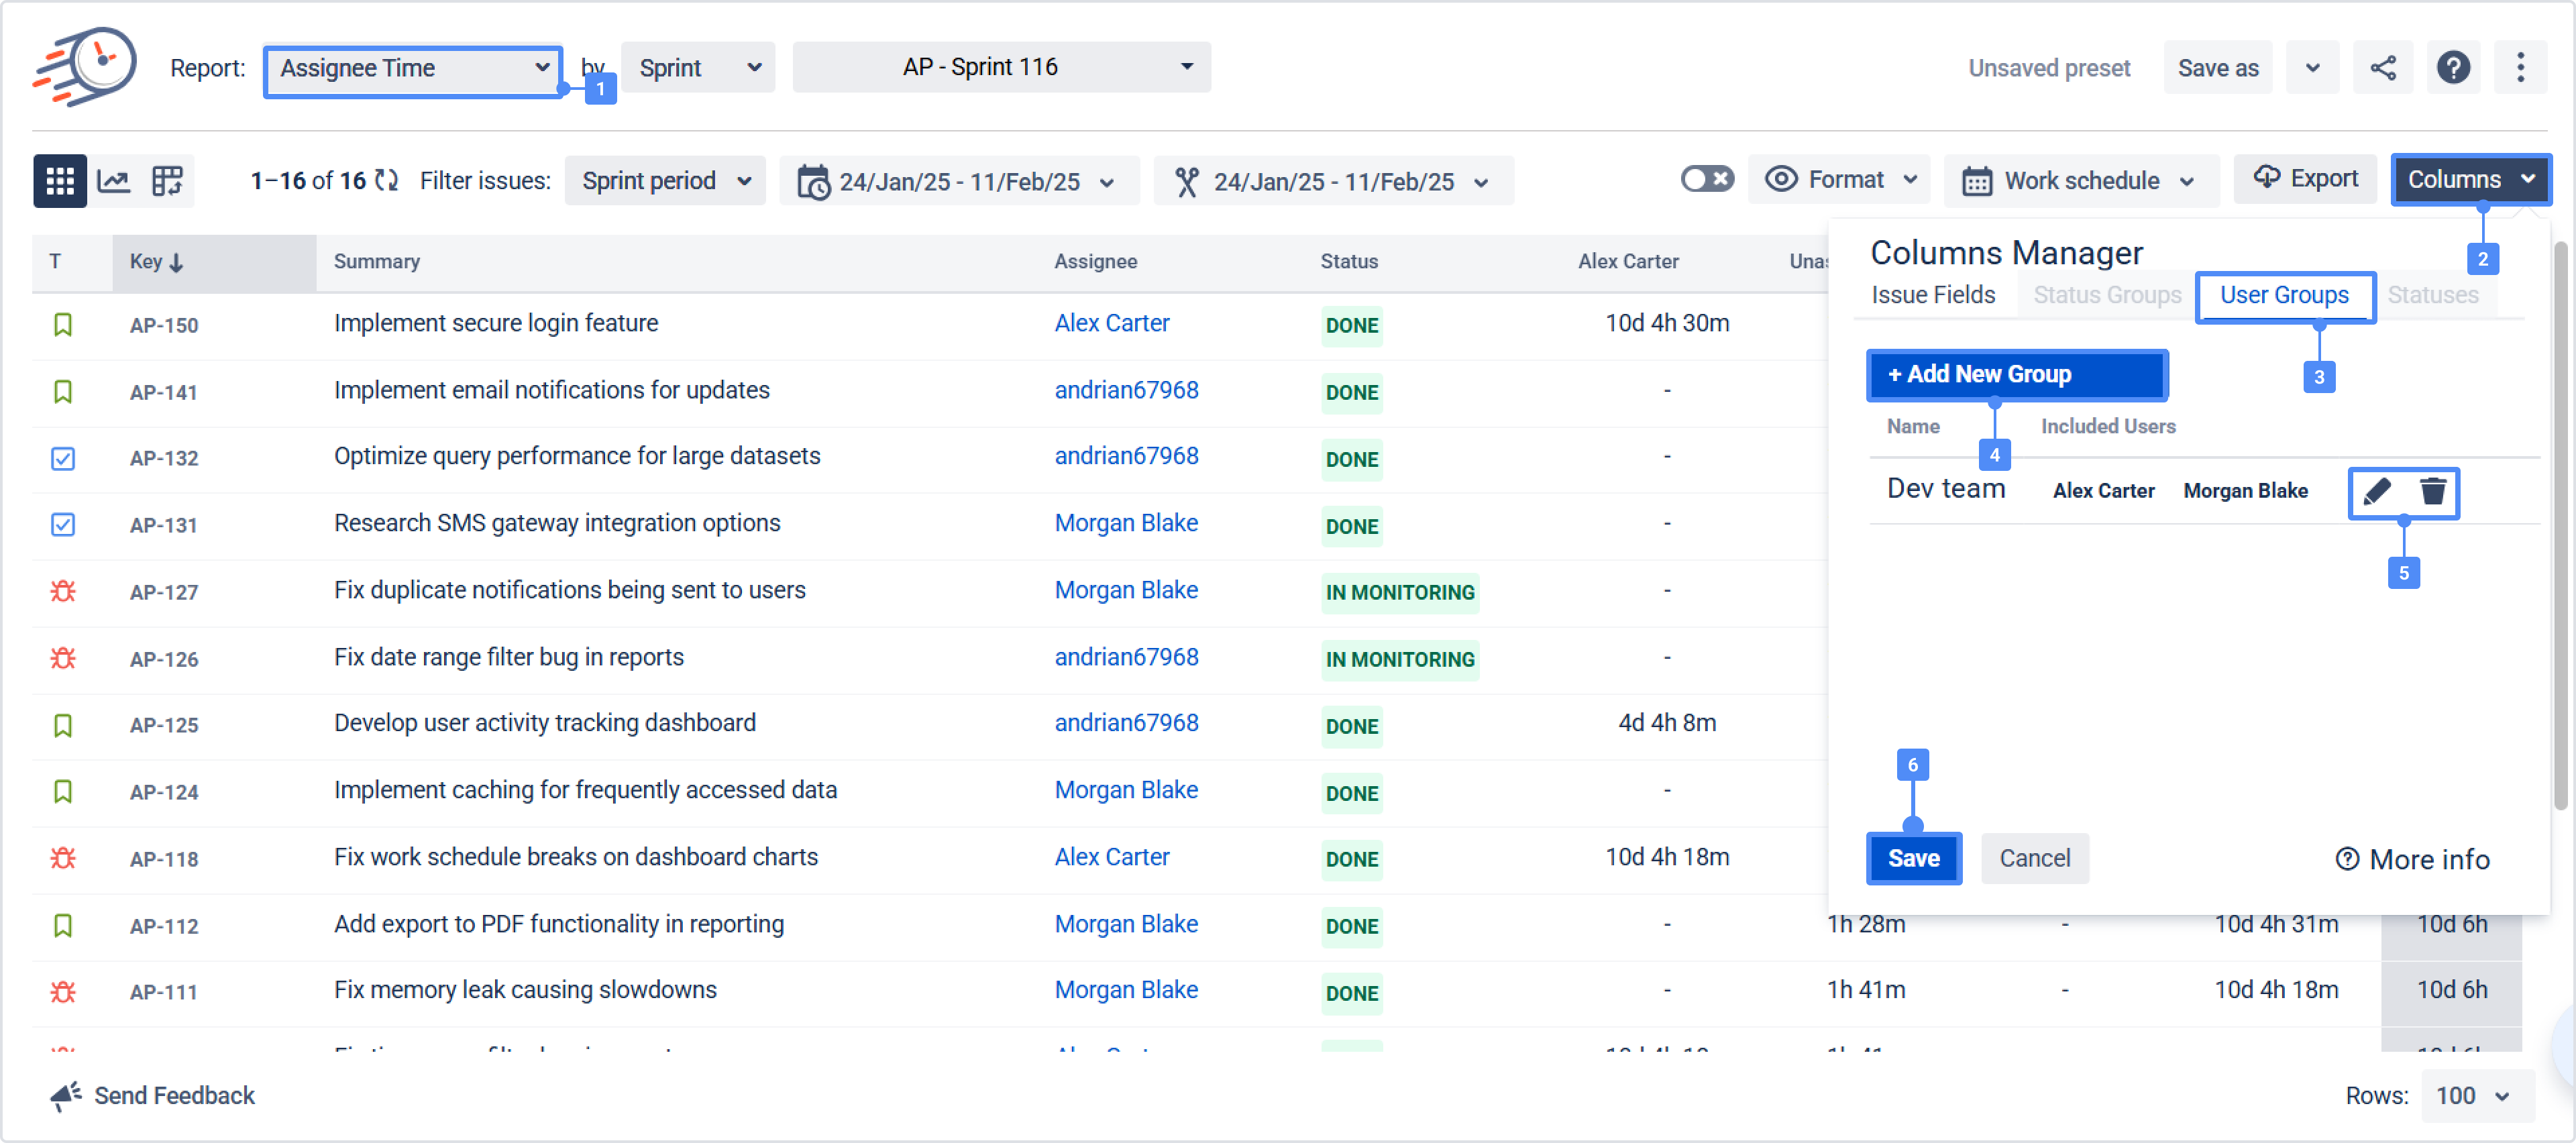Click the refresh icon beside issue count
The width and height of the screenshot is (2576, 1143).
[386, 180]
